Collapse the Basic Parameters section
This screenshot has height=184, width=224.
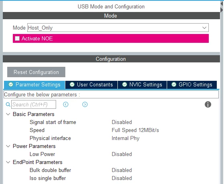pyautogui.click(x=8, y=114)
